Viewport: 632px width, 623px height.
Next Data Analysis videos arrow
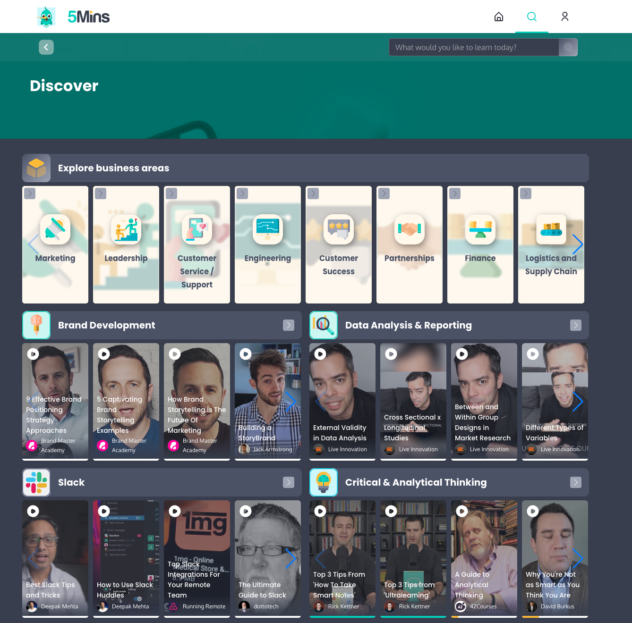coord(578,401)
